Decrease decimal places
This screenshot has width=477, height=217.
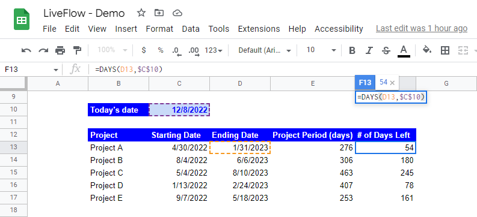click(x=176, y=51)
